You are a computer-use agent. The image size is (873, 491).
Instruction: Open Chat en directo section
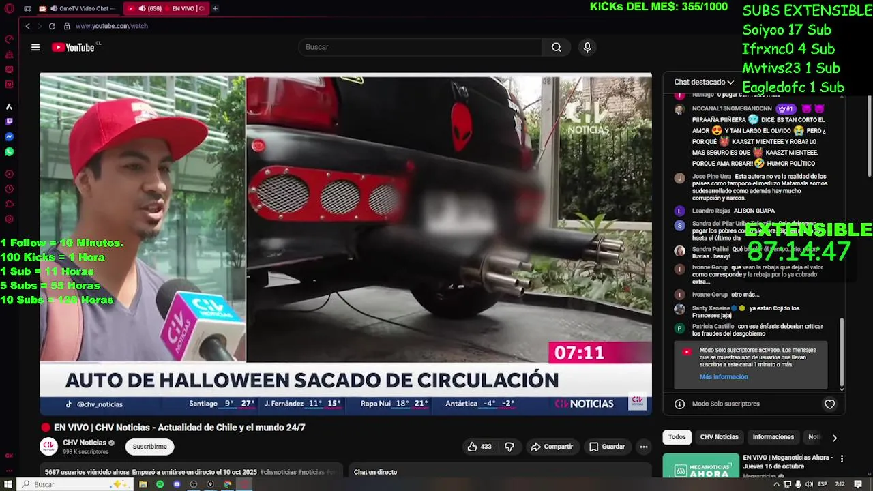501,472
